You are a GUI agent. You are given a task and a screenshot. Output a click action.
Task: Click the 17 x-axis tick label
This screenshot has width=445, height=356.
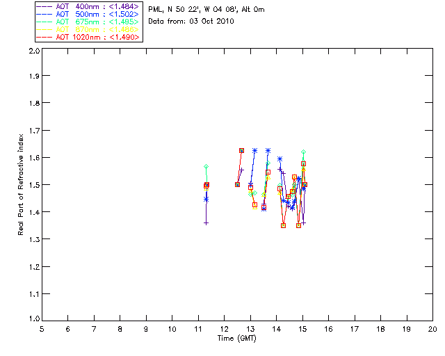355,329
